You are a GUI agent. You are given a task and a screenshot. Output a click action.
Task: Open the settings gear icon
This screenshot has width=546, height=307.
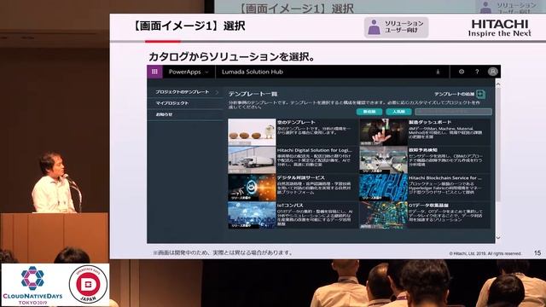462,72
